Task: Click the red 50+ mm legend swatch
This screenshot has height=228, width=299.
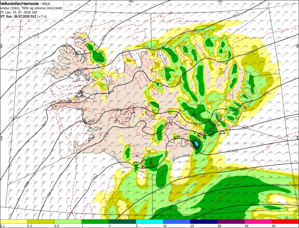Action: point(285,221)
